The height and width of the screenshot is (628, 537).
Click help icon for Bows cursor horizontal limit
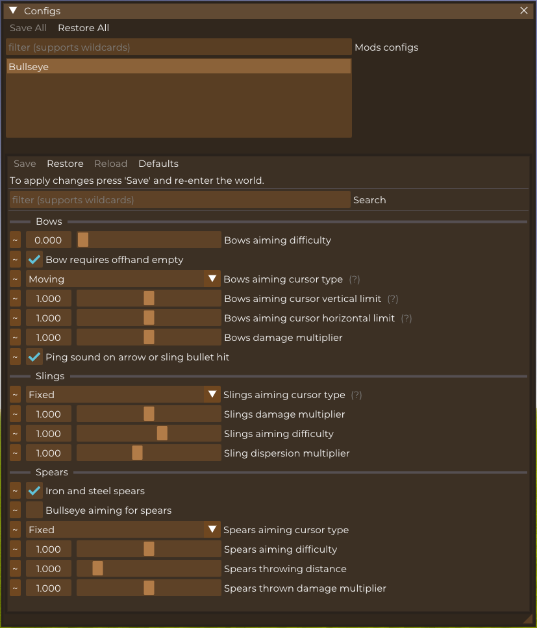(406, 318)
